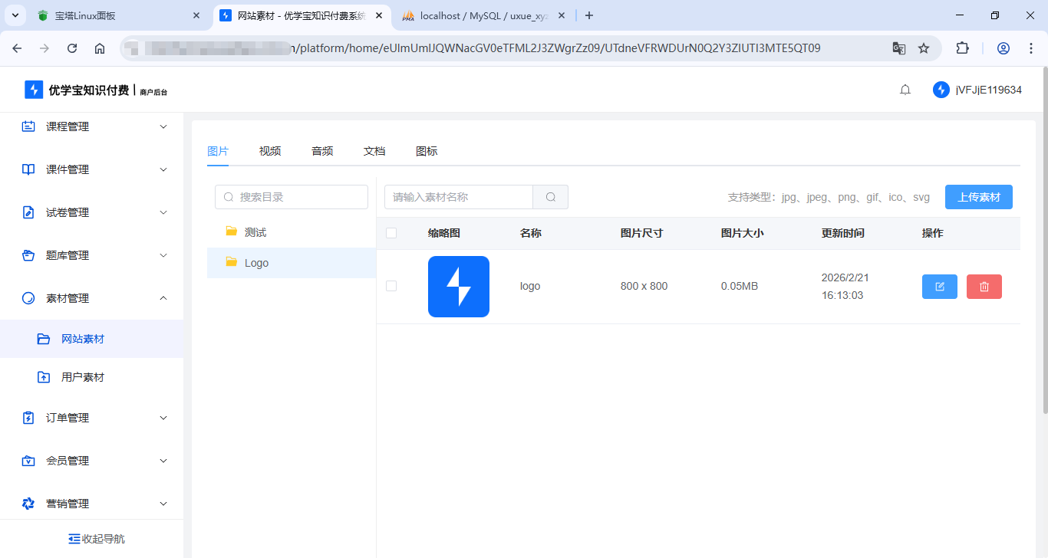
Task: Switch to the 视频 tab
Action: pyautogui.click(x=270, y=151)
